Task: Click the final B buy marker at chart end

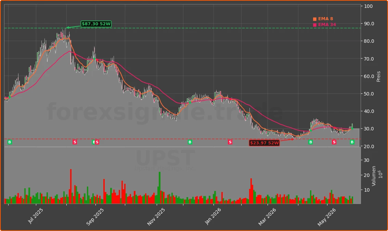Action: click(352, 142)
